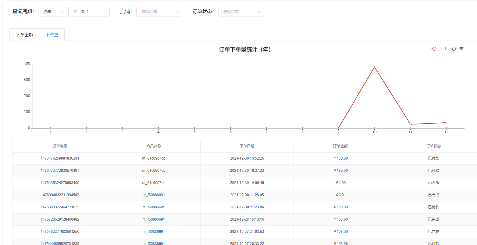Click the date 2021-12-30 16:52:26
Screen dimensions: 477x245
point(247,158)
